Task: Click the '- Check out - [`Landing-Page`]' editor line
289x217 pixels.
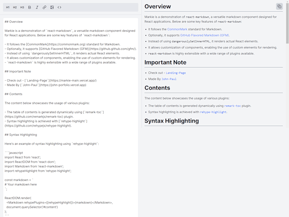Action: tap(51, 80)
